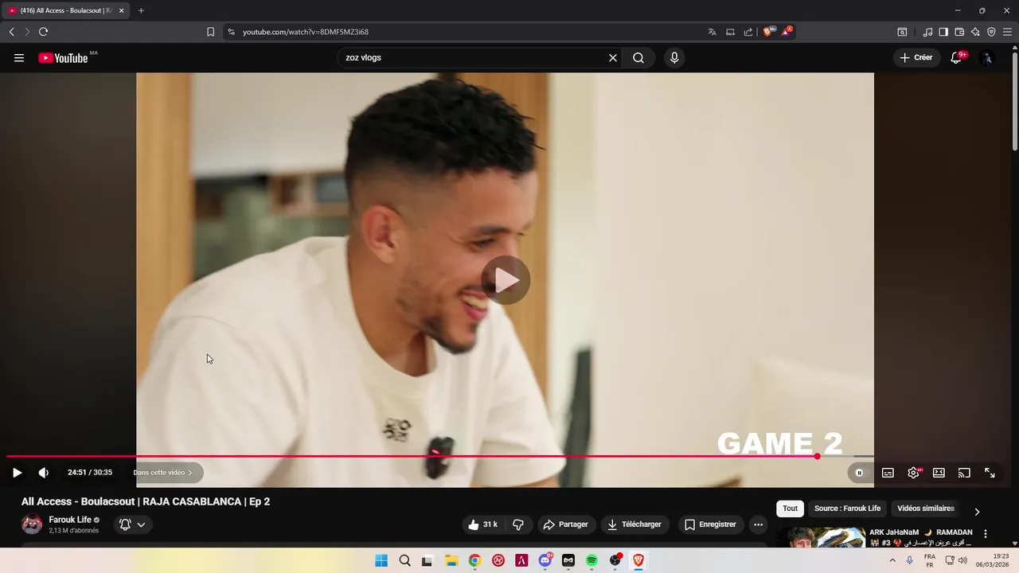
Task: Clear the search box with X icon
Action: tap(613, 58)
